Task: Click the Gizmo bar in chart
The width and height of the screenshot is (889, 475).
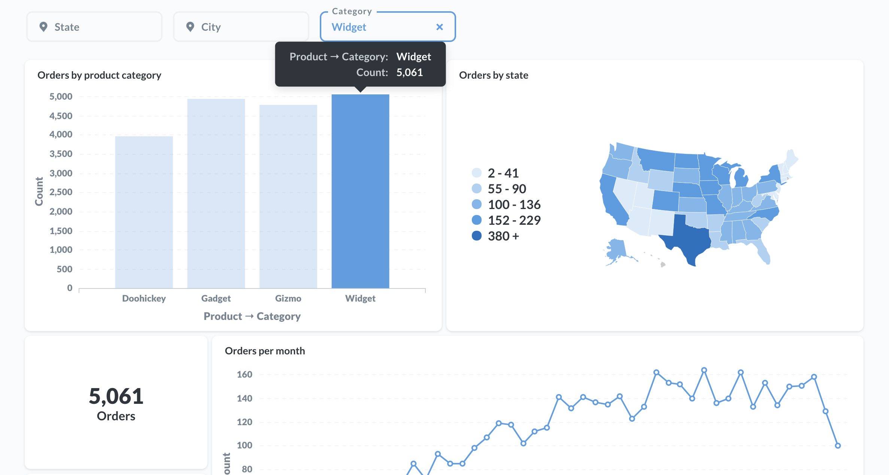Action: (x=288, y=196)
